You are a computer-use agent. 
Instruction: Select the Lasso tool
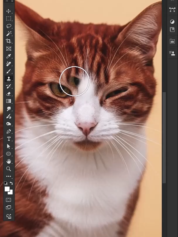(8, 26)
